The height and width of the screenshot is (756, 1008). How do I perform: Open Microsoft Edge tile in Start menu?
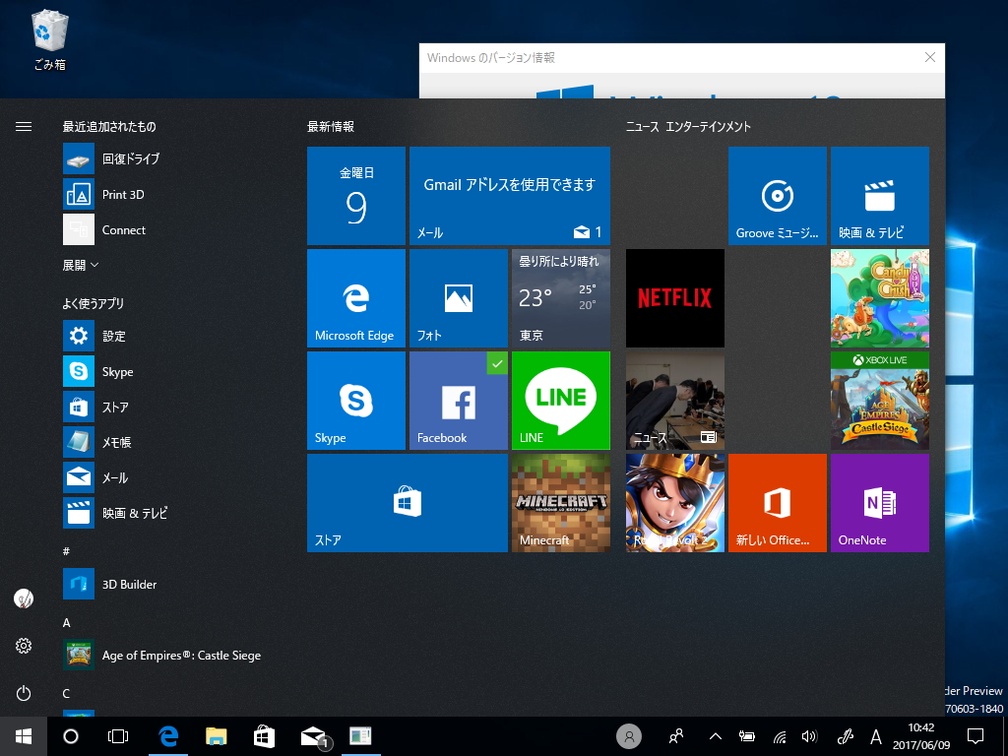tap(355, 297)
